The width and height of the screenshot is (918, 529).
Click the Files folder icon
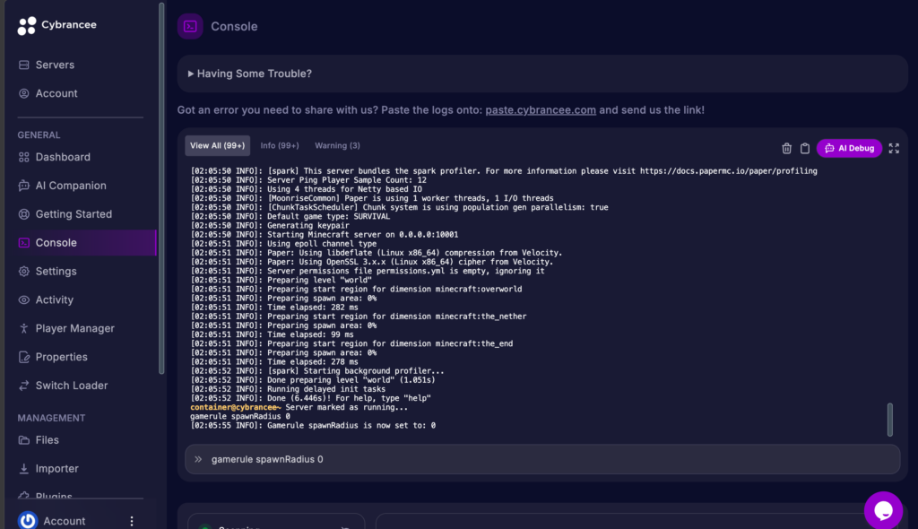pyautogui.click(x=24, y=440)
